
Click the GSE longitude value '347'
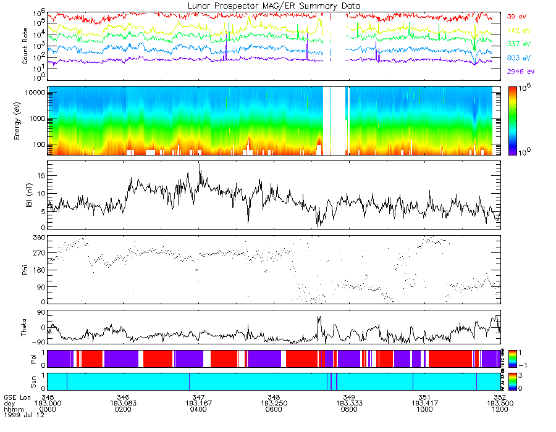[x=198, y=397]
